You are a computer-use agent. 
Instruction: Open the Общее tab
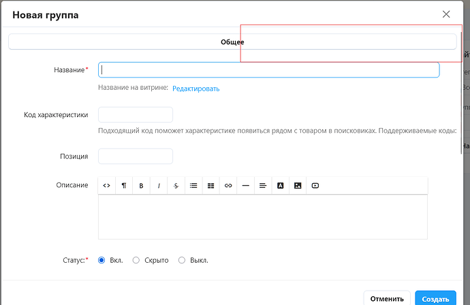[x=232, y=42]
